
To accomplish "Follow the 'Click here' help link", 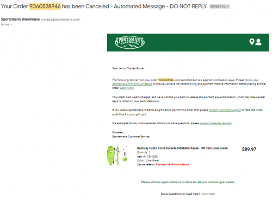I will coord(208,194).
